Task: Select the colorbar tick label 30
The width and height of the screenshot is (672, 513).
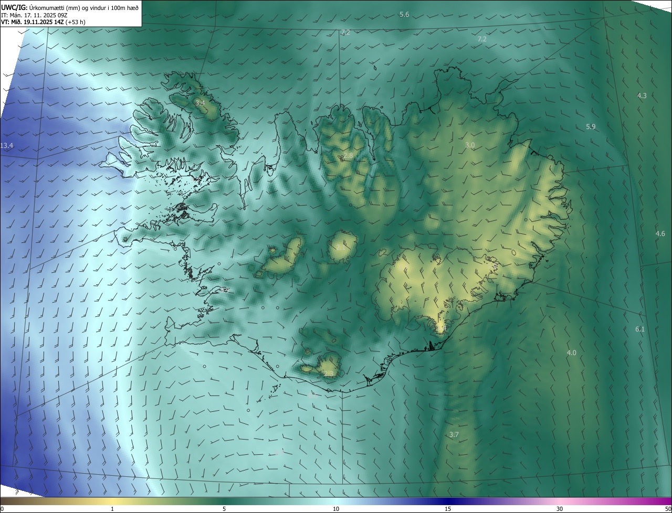Action: point(560,509)
